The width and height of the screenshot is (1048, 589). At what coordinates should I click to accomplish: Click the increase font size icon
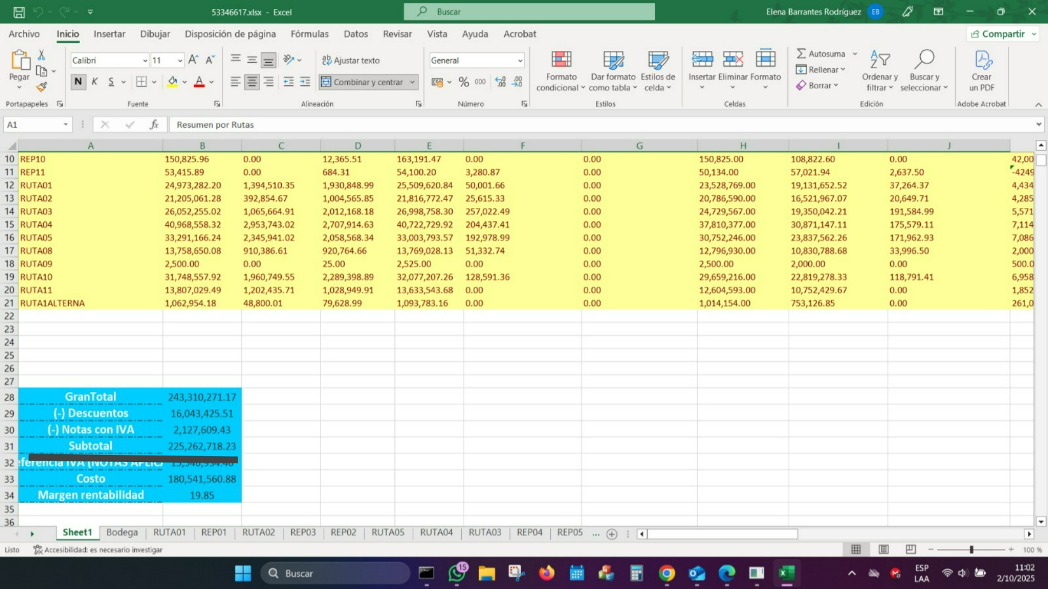coord(193,60)
